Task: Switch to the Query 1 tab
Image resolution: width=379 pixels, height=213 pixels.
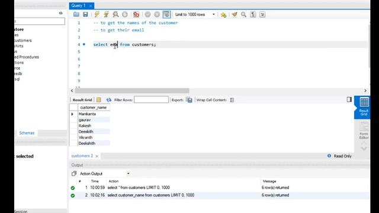Action: click(79, 5)
